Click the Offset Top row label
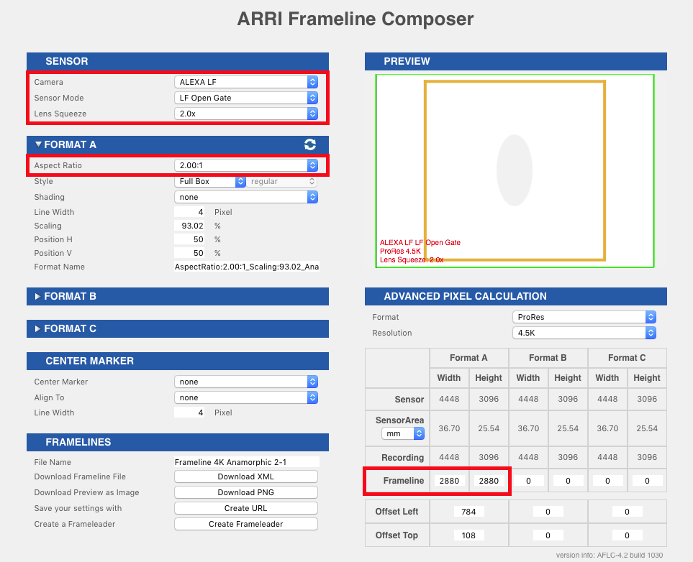 click(397, 535)
